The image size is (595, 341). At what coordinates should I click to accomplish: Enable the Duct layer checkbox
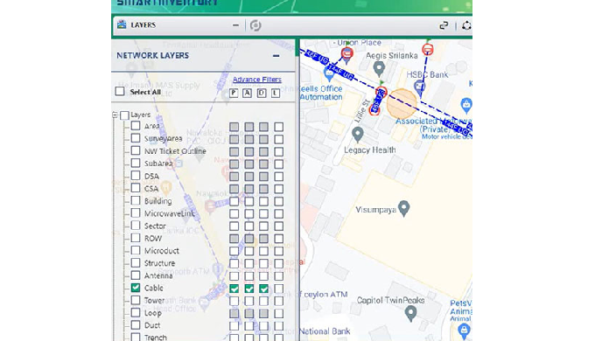pos(136,324)
